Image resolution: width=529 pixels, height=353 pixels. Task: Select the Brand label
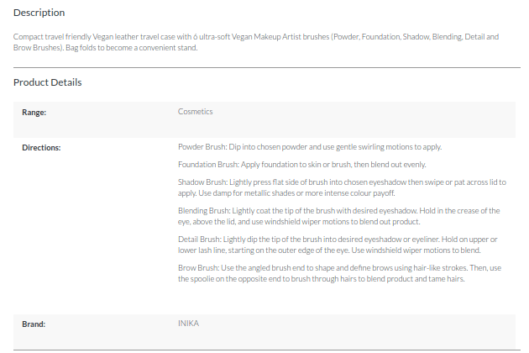34,323
